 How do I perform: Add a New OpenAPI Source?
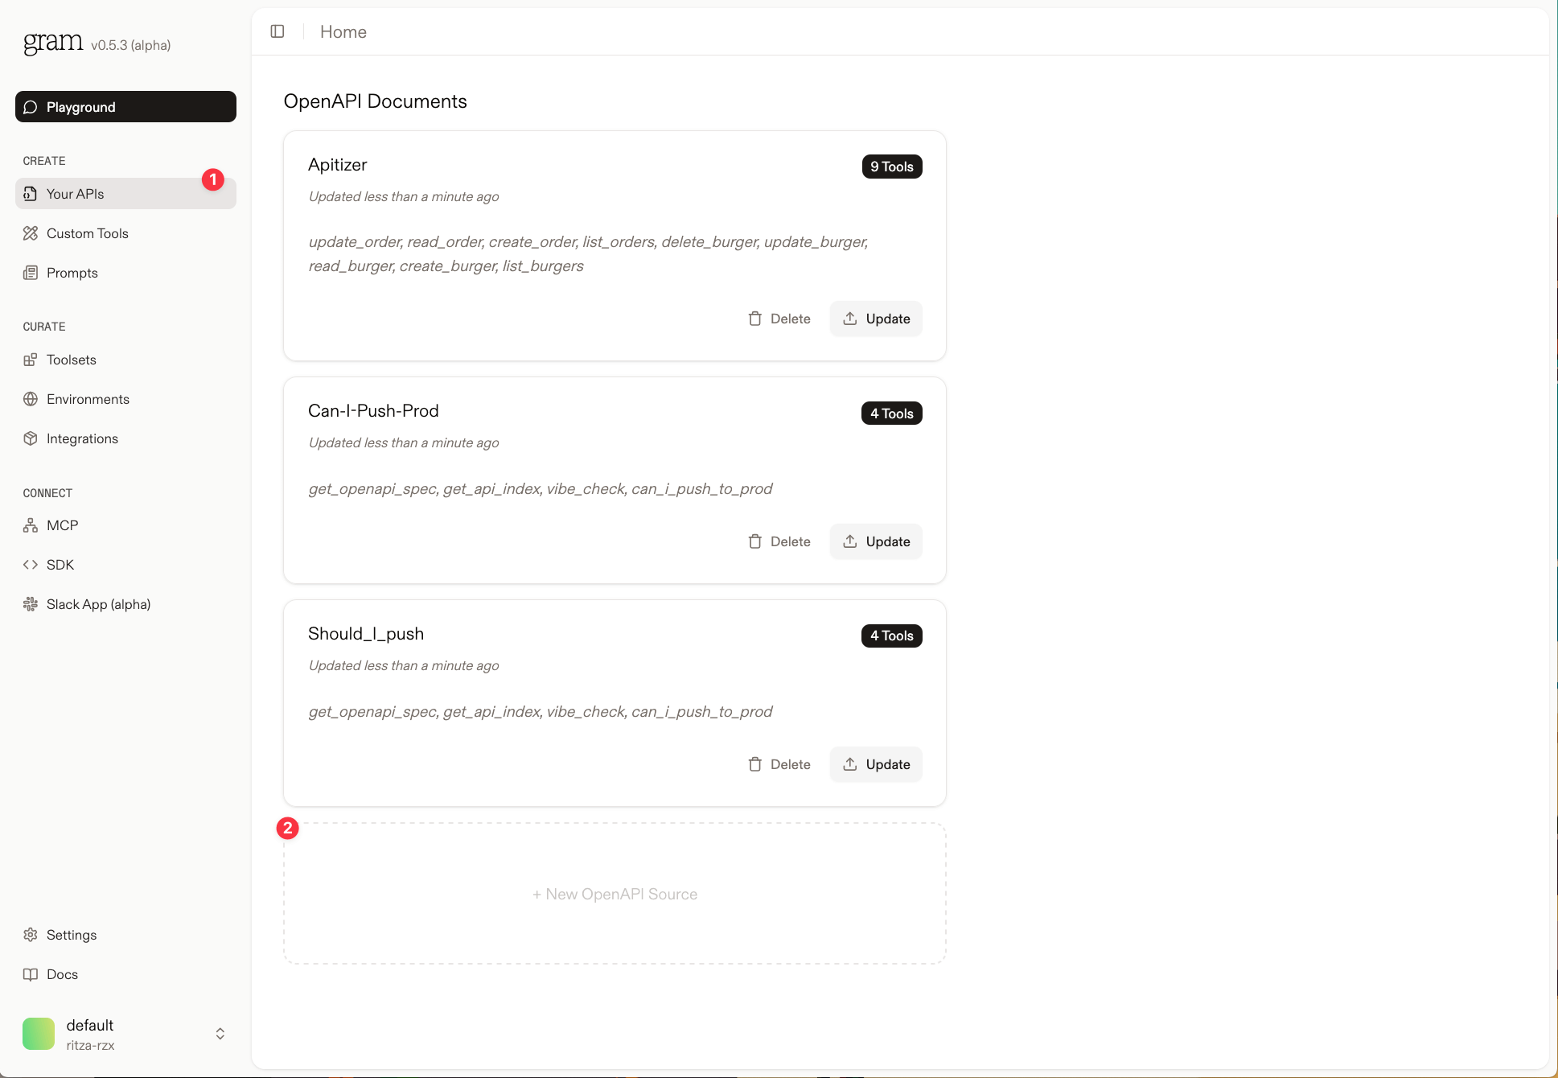(x=615, y=894)
